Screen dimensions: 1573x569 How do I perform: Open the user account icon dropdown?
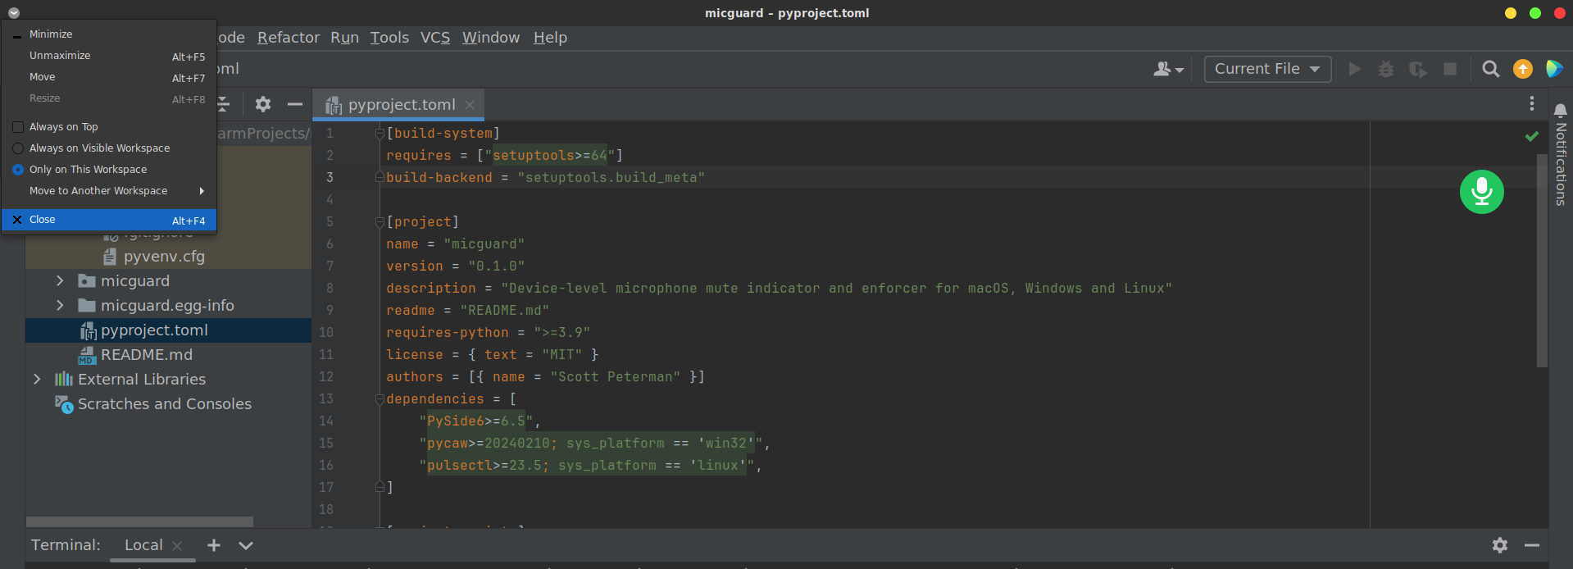(1168, 69)
